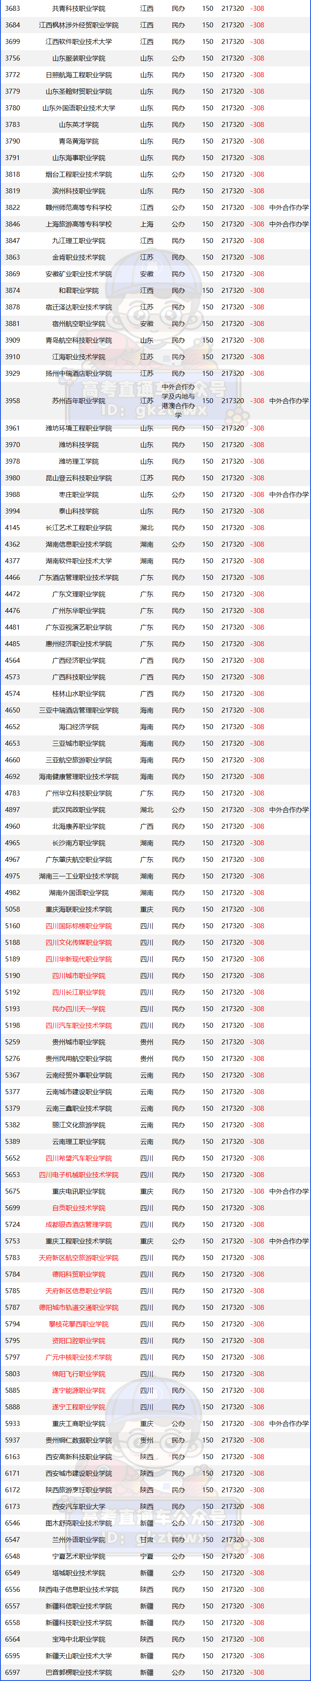Screen dimensions: 311x1681
Task: Select 山东英才学院 entry
Action: click(78, 125)
